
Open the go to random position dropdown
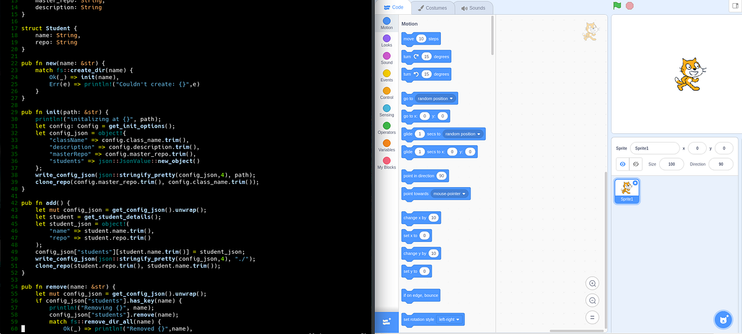[435, 98]
